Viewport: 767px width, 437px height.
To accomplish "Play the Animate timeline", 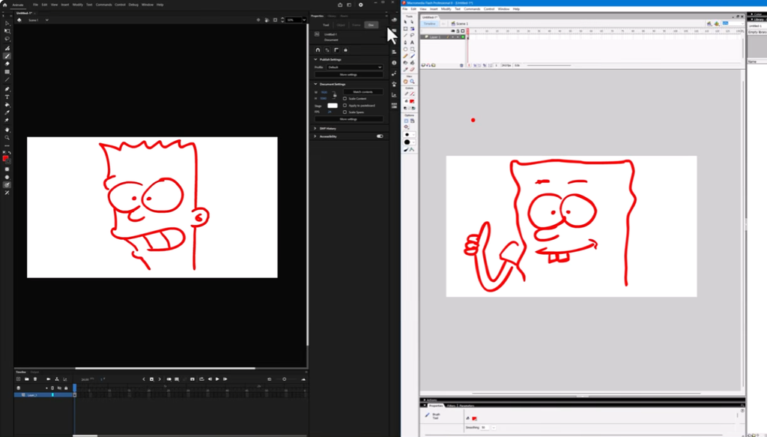I will pyautogui.click(x=218, y=379).
